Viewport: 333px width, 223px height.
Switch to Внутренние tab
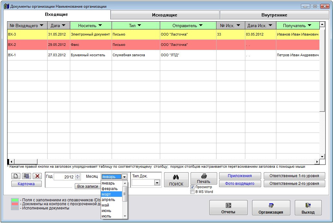(x=274, y=15)
